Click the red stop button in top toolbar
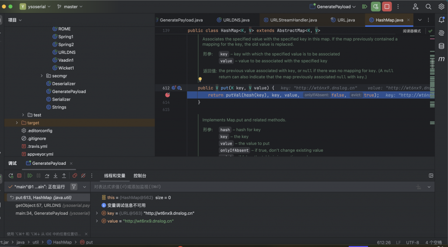The width and height of the screenshot is (448, 247). [x=387, y=7]
